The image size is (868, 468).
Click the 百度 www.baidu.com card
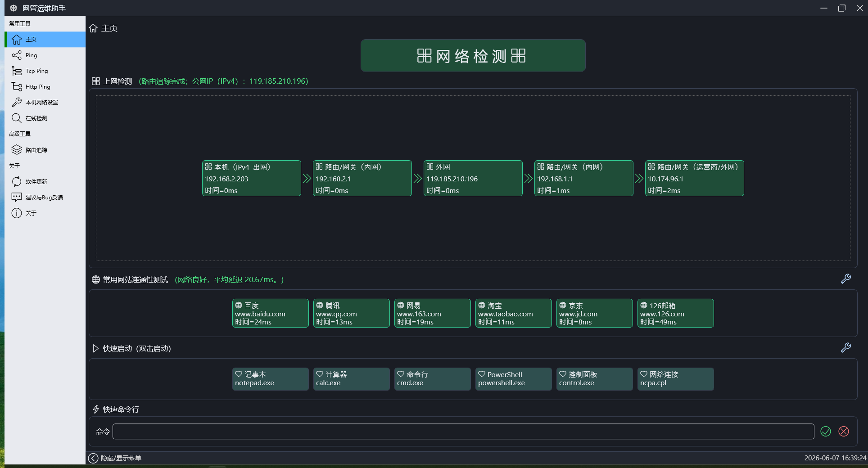(x=271, y=313)
